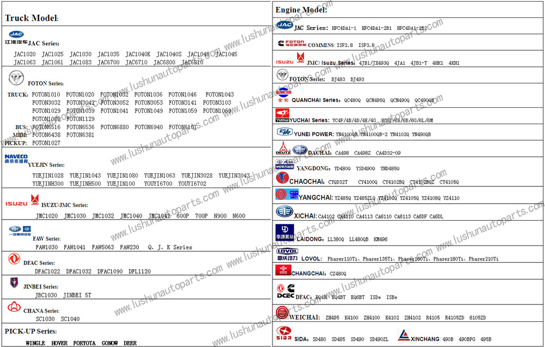Viewport: 545px width, 347px height.
Task: Click the JINBEI shield logo
Action: pos(14,282)
